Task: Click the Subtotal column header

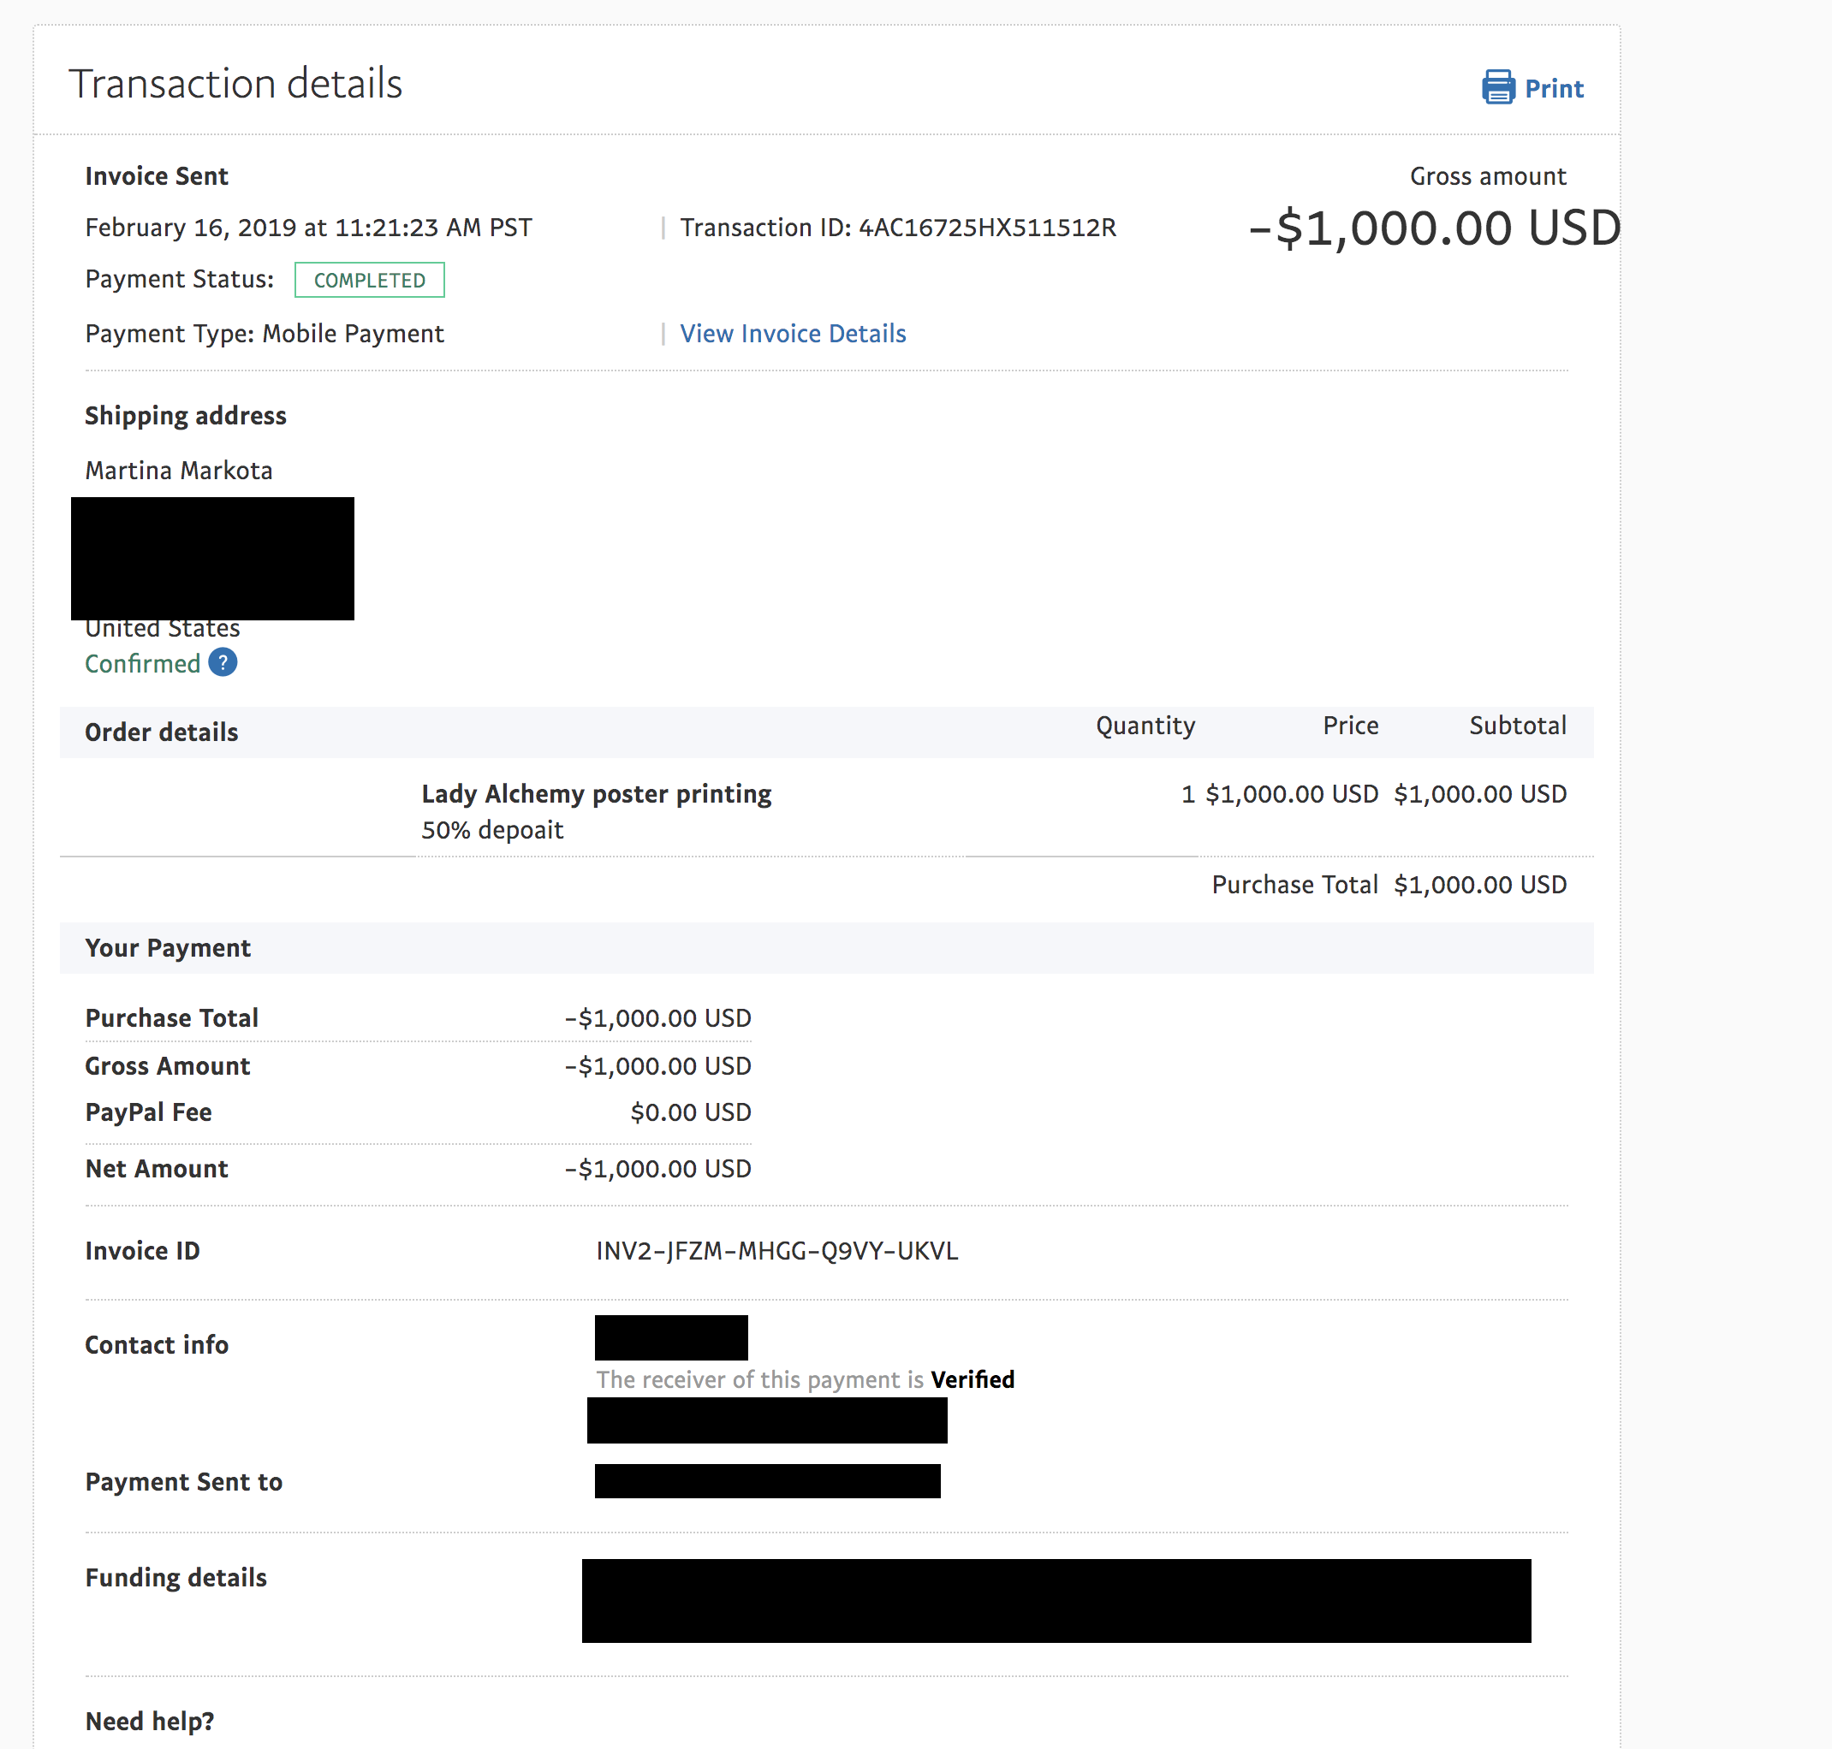Action: click(x=1518, y=726)
